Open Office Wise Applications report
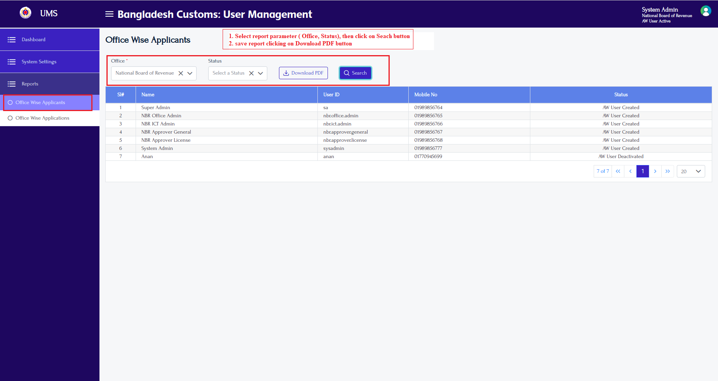 (50, 118)
